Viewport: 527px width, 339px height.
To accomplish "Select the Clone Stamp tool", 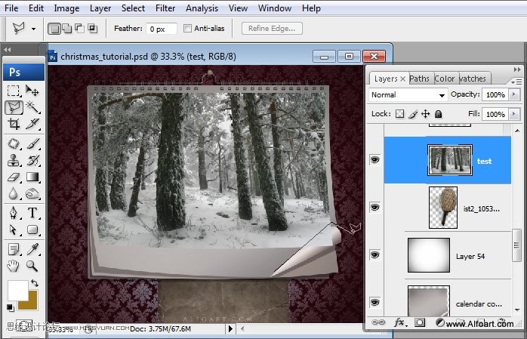I will tap(14, 160).
